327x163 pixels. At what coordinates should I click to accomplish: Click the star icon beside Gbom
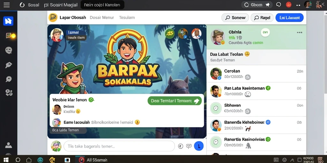coord(268,5)
